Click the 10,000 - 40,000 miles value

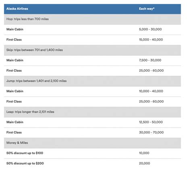point(151,91)
